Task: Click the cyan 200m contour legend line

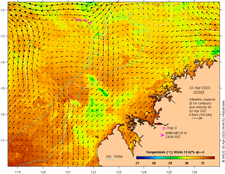Action: click(x=110, y=159)
